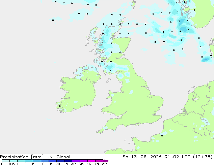The image size is (214, 165).
Task: Click the 45–50 mm legend color swatch
Action: point(99,161)
